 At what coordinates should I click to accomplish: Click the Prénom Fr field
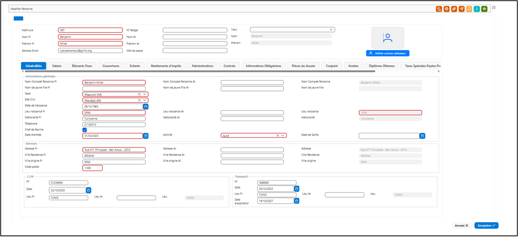pos(90,43)
